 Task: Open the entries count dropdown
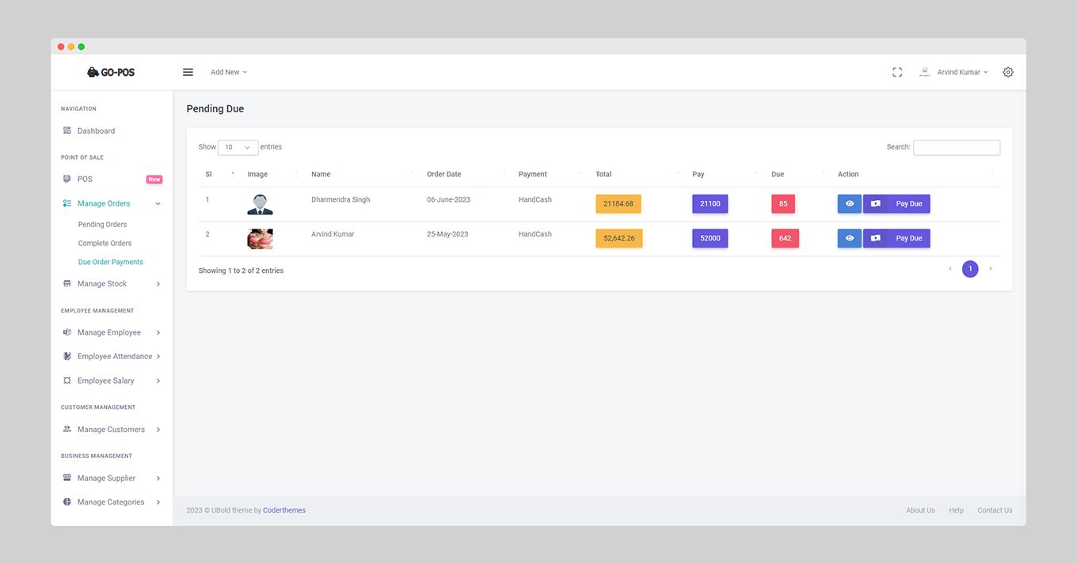pos(238,147)
